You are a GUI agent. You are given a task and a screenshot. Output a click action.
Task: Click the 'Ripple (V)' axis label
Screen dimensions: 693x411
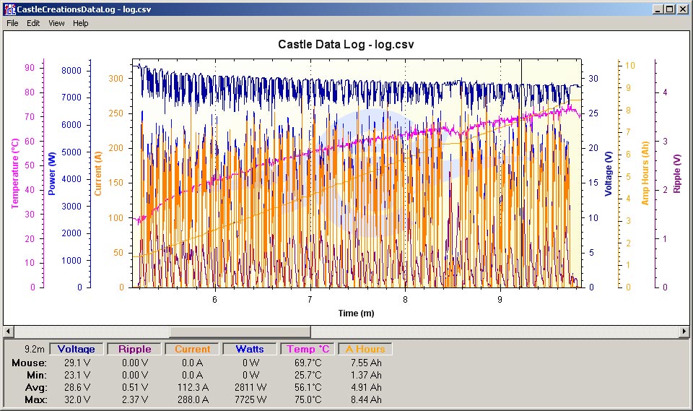(x=676, y=173)
